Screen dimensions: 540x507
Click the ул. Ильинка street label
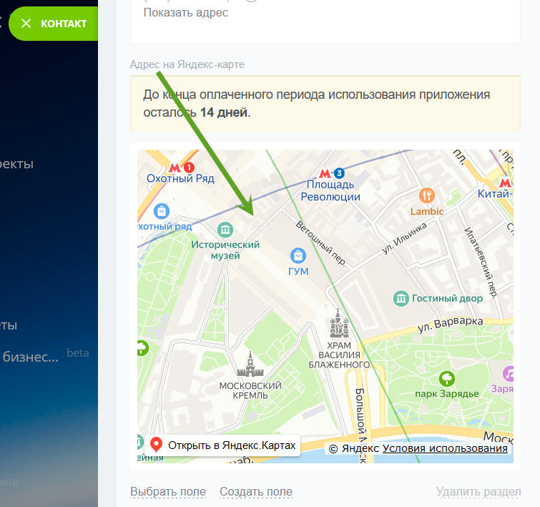405,238
